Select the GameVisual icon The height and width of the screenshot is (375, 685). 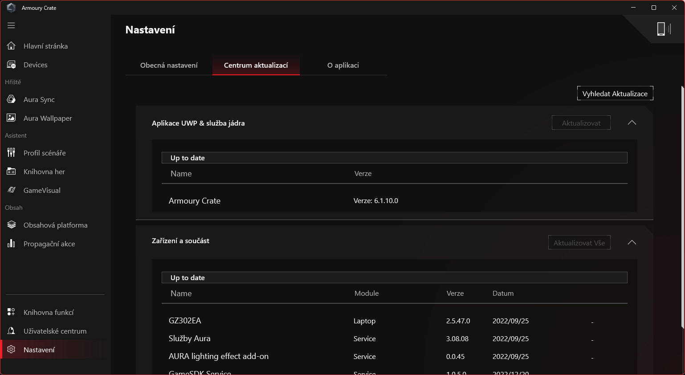tap(11, 190)
